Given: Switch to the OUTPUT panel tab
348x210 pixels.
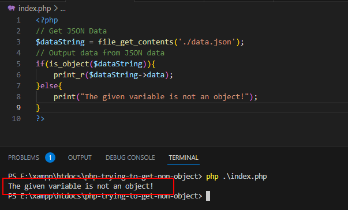Looking at the screenshot, I should [x=80, y=157].
